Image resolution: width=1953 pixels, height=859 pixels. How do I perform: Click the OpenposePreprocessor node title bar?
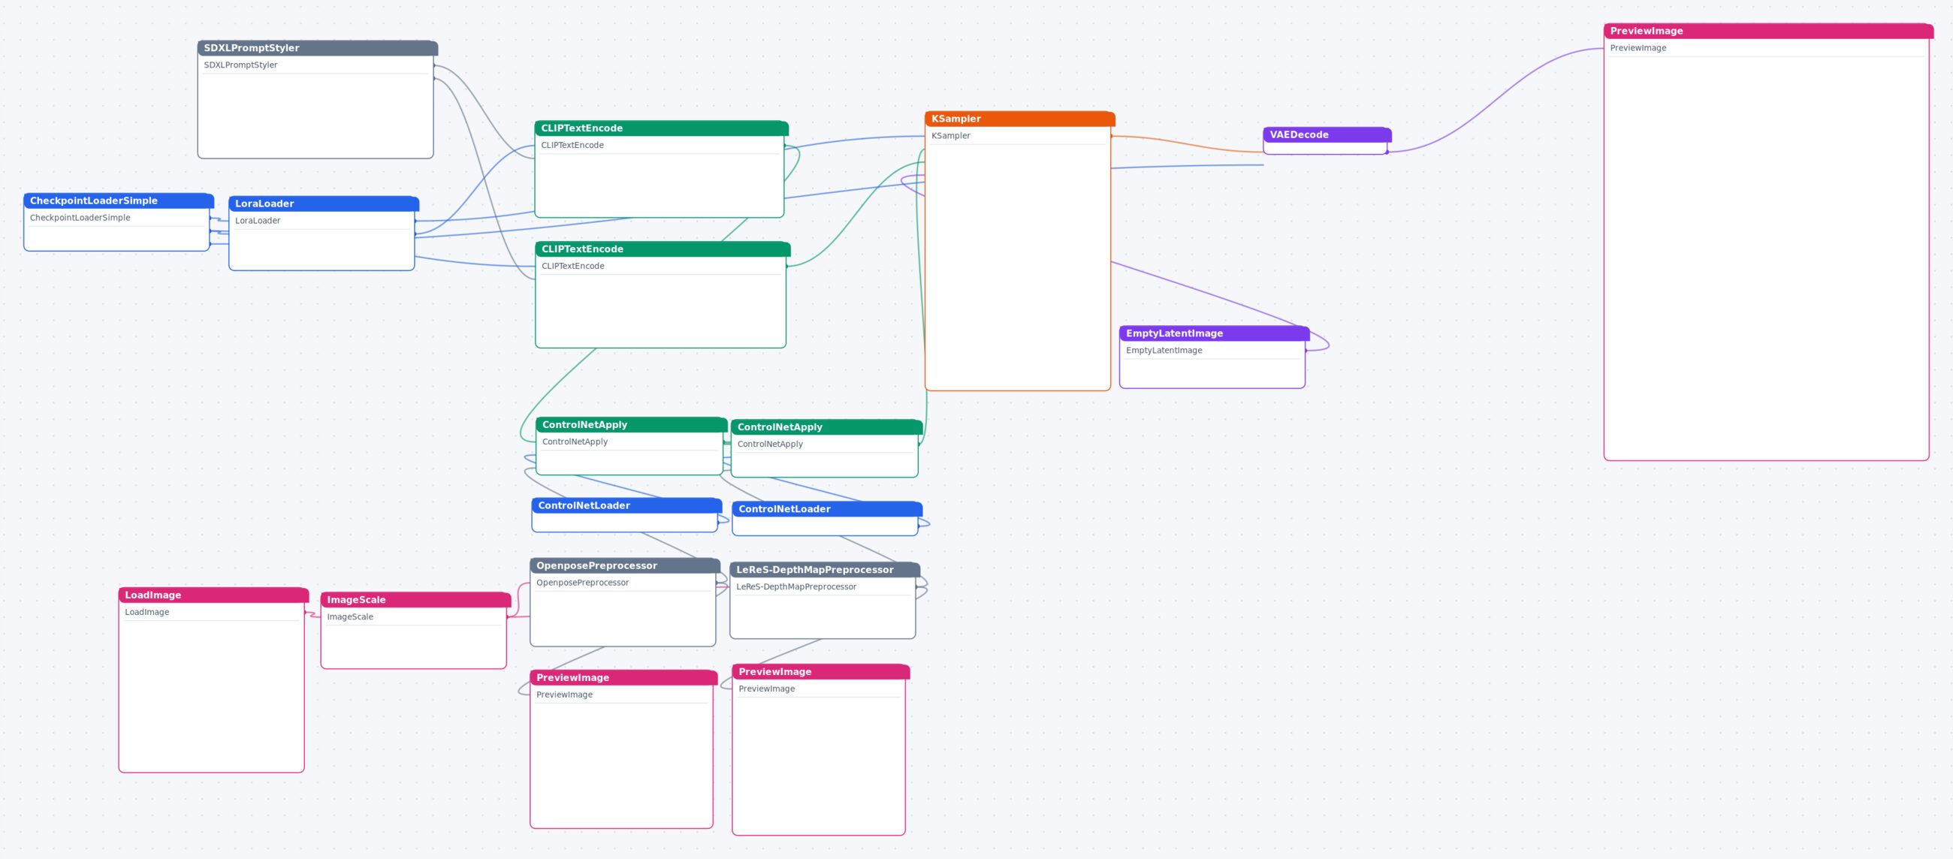coord(625,565)
